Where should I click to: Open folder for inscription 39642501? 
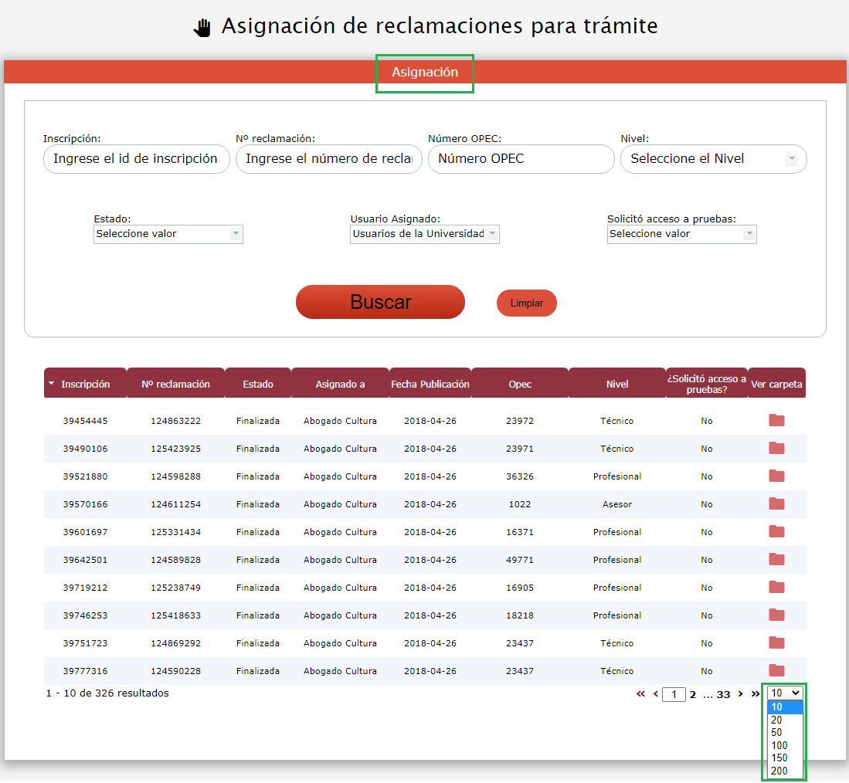click(x=776, y=559)
